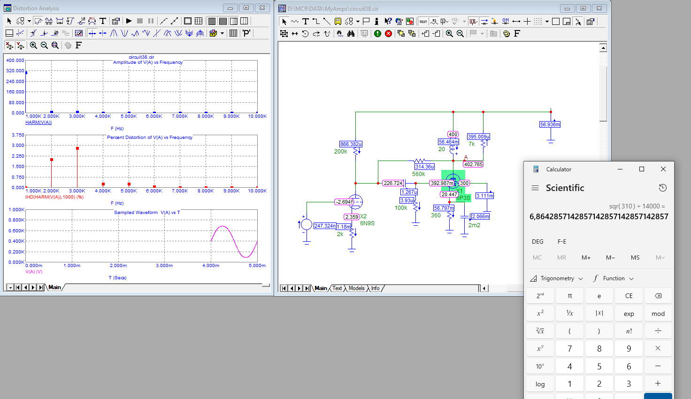
Task: Click the schematic vertical scrollbar up arrow
Action: click(603, 47)
